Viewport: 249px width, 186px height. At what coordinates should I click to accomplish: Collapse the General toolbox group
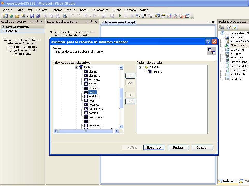point(3,31)
